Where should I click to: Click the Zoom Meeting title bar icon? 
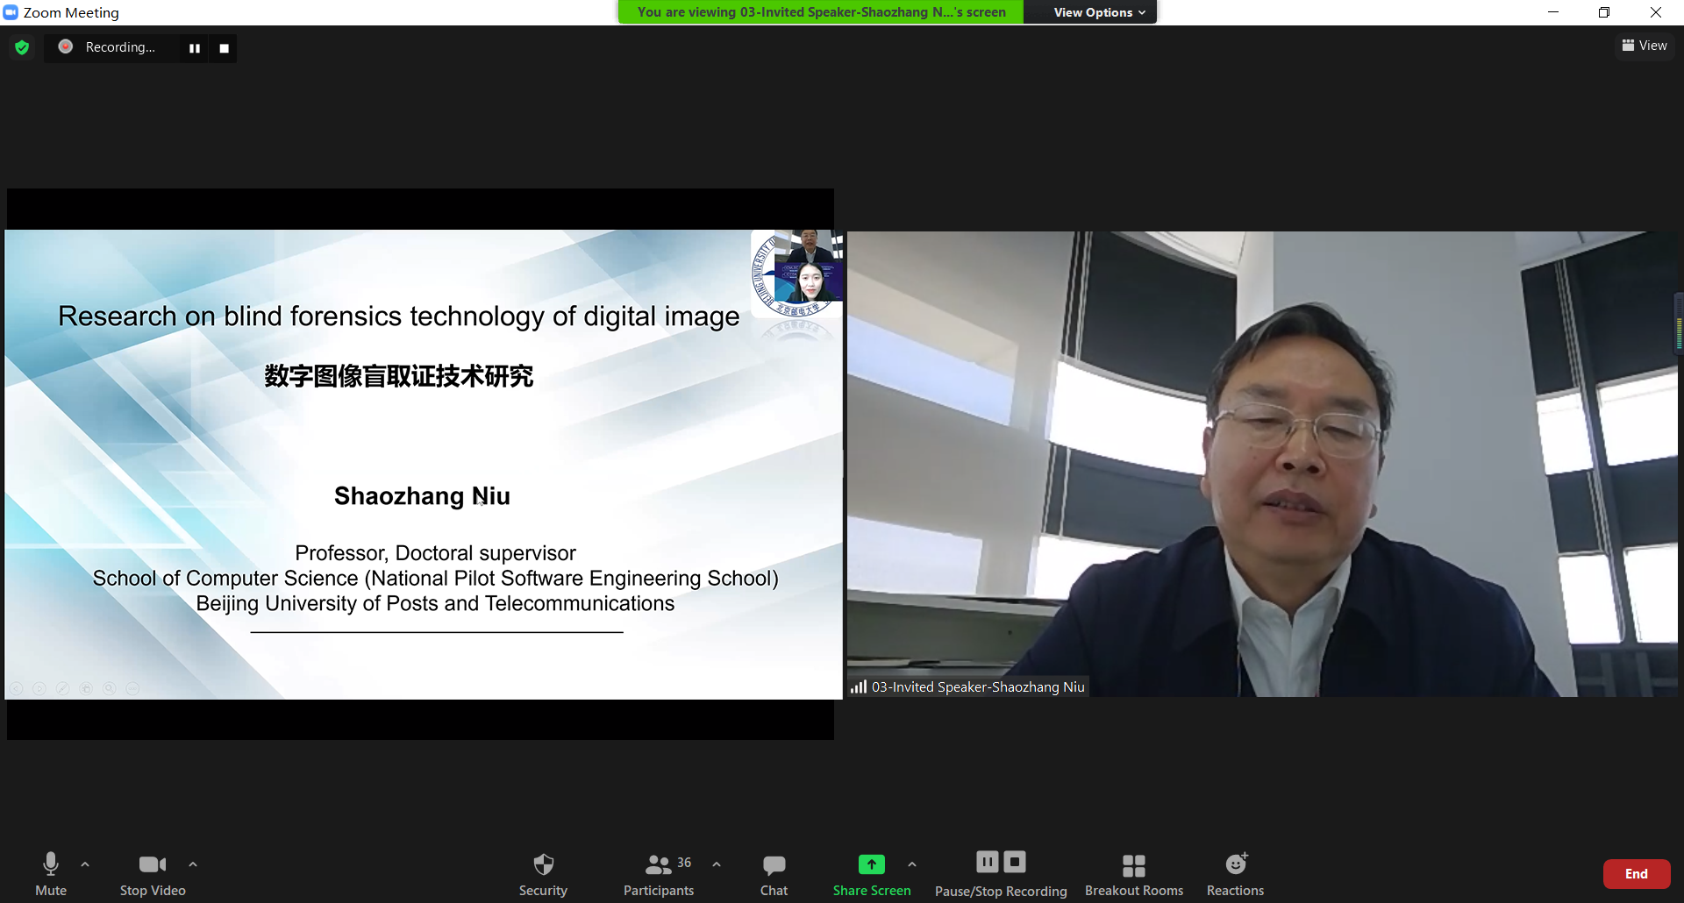pyautogui.click(x=11, y=12)
